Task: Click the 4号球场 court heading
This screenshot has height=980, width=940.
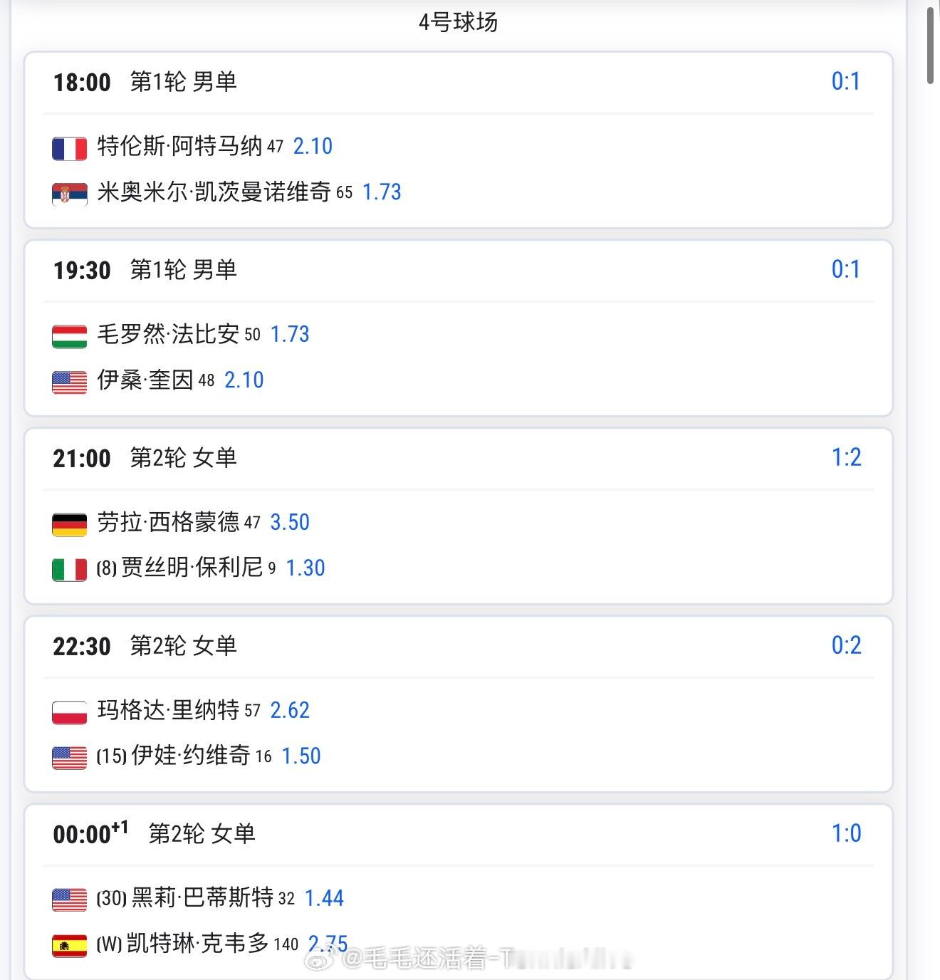Action: point(458,23)
